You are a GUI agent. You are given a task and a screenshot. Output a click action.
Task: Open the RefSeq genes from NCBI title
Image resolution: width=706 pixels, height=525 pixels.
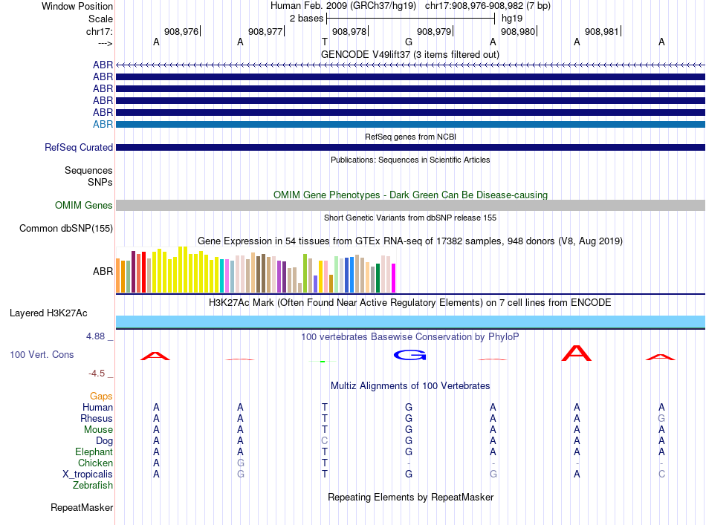click(410, 137)
